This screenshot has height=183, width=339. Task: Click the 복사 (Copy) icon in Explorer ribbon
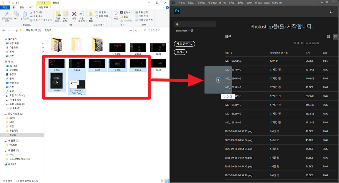point(16,14)
